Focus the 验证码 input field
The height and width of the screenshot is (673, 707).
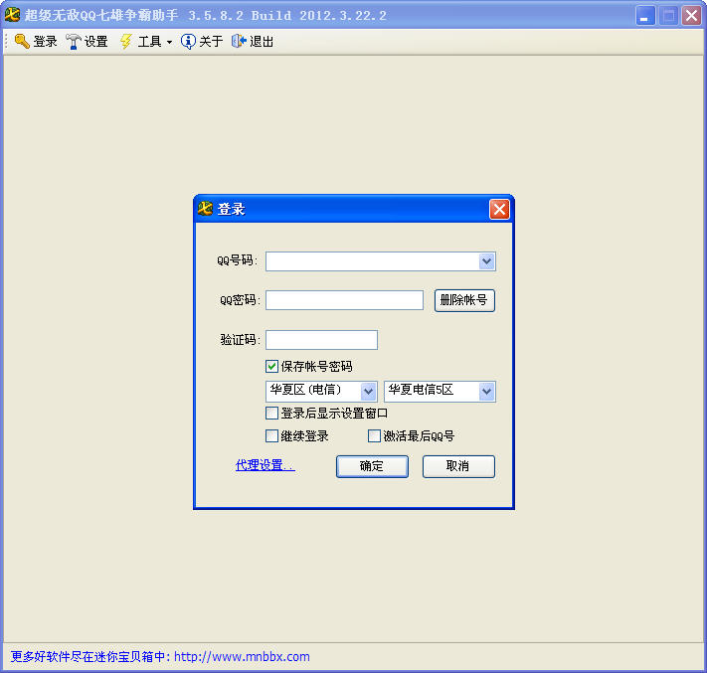click(321, 339)
